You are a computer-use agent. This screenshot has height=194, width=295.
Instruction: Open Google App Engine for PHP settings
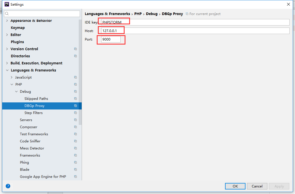(43, 176)
